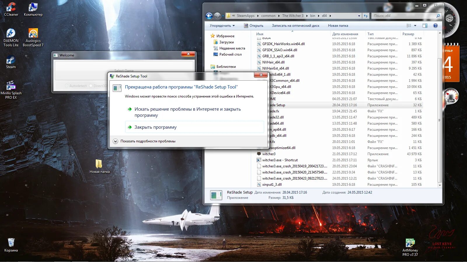
Task: Choose Закрыть программу in the error dialog
Action: [195, 127]
